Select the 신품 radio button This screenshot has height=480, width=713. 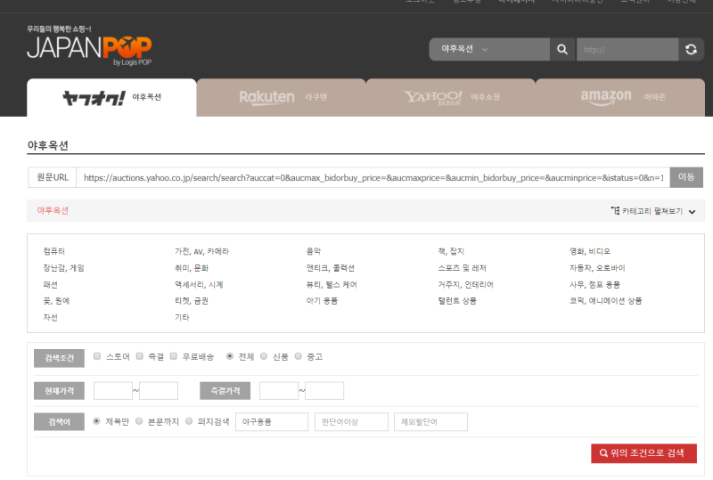coord(264,356)
